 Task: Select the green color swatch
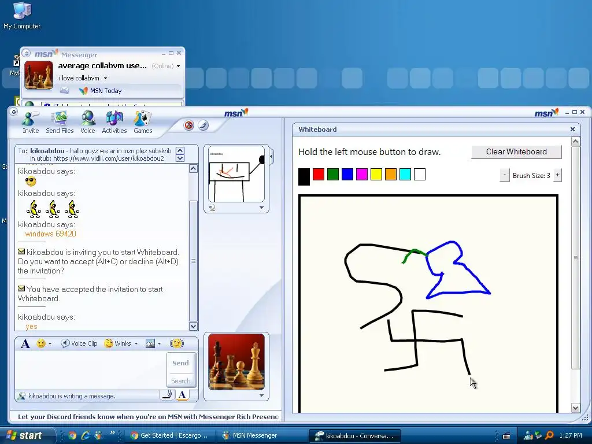coord(332,174)
